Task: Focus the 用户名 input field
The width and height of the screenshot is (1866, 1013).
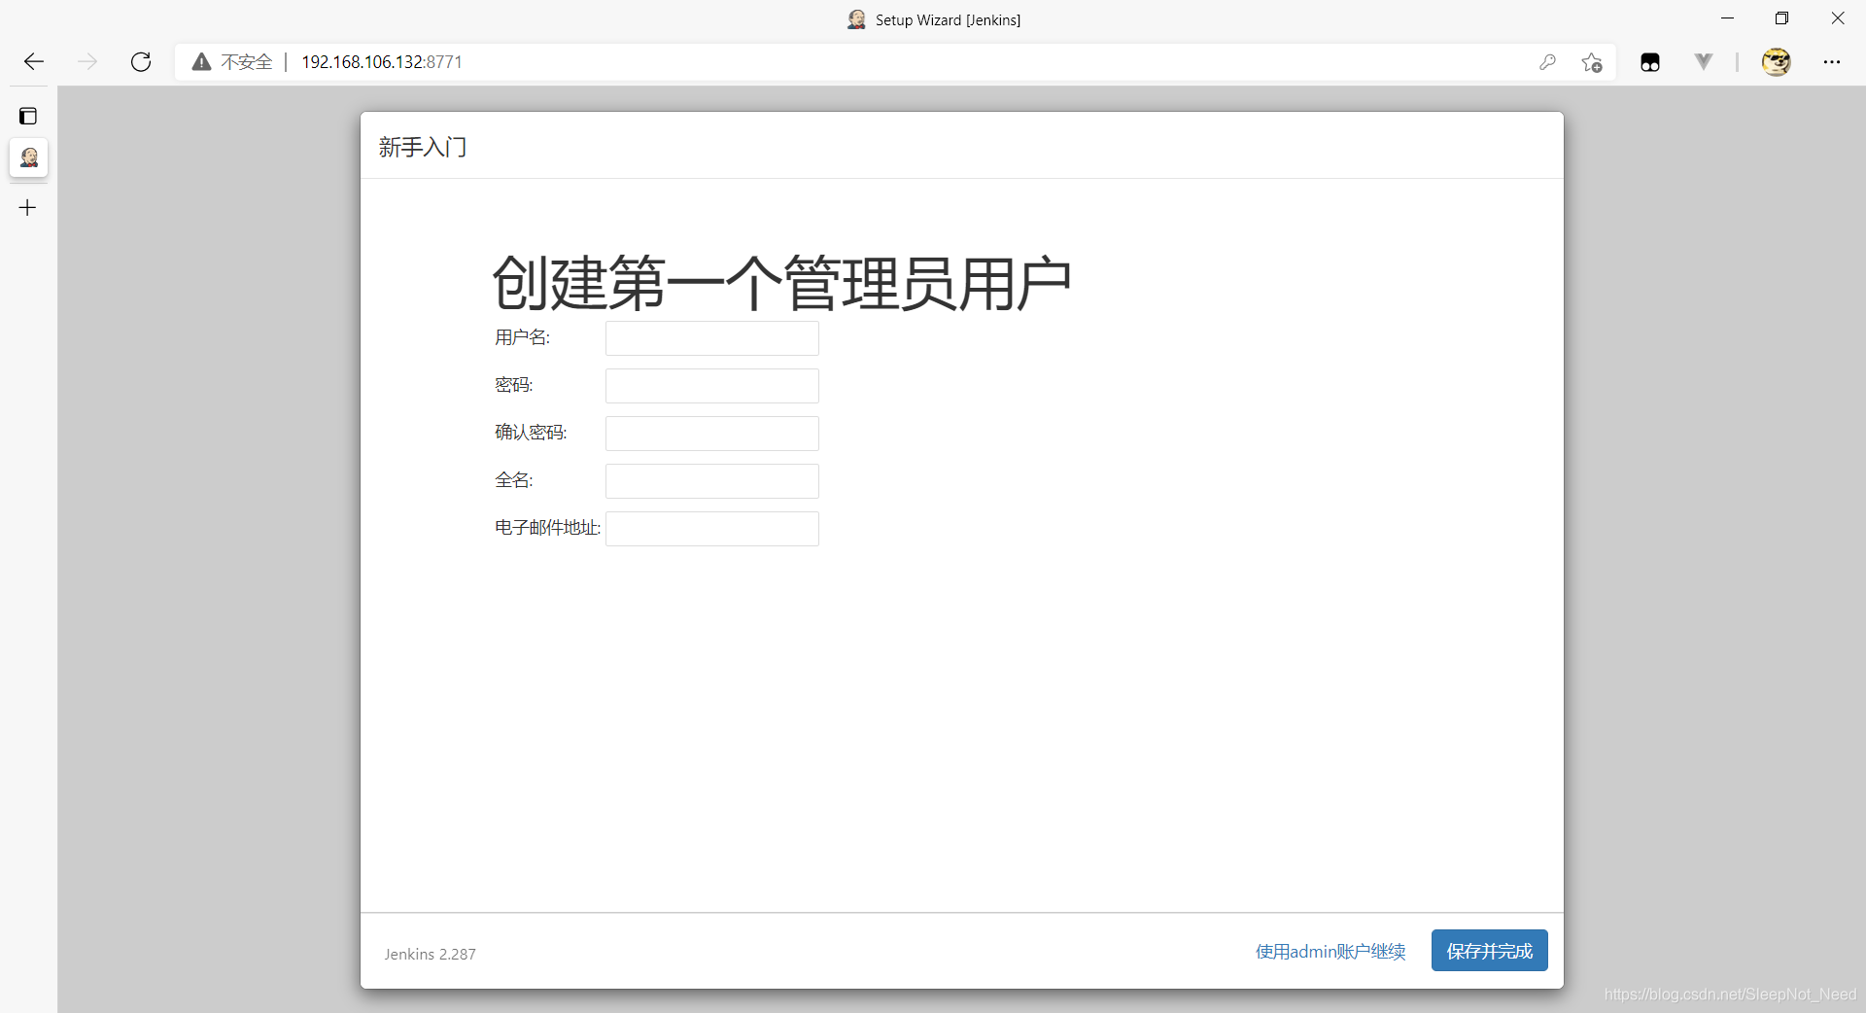Action: click(x=712, y=338)
